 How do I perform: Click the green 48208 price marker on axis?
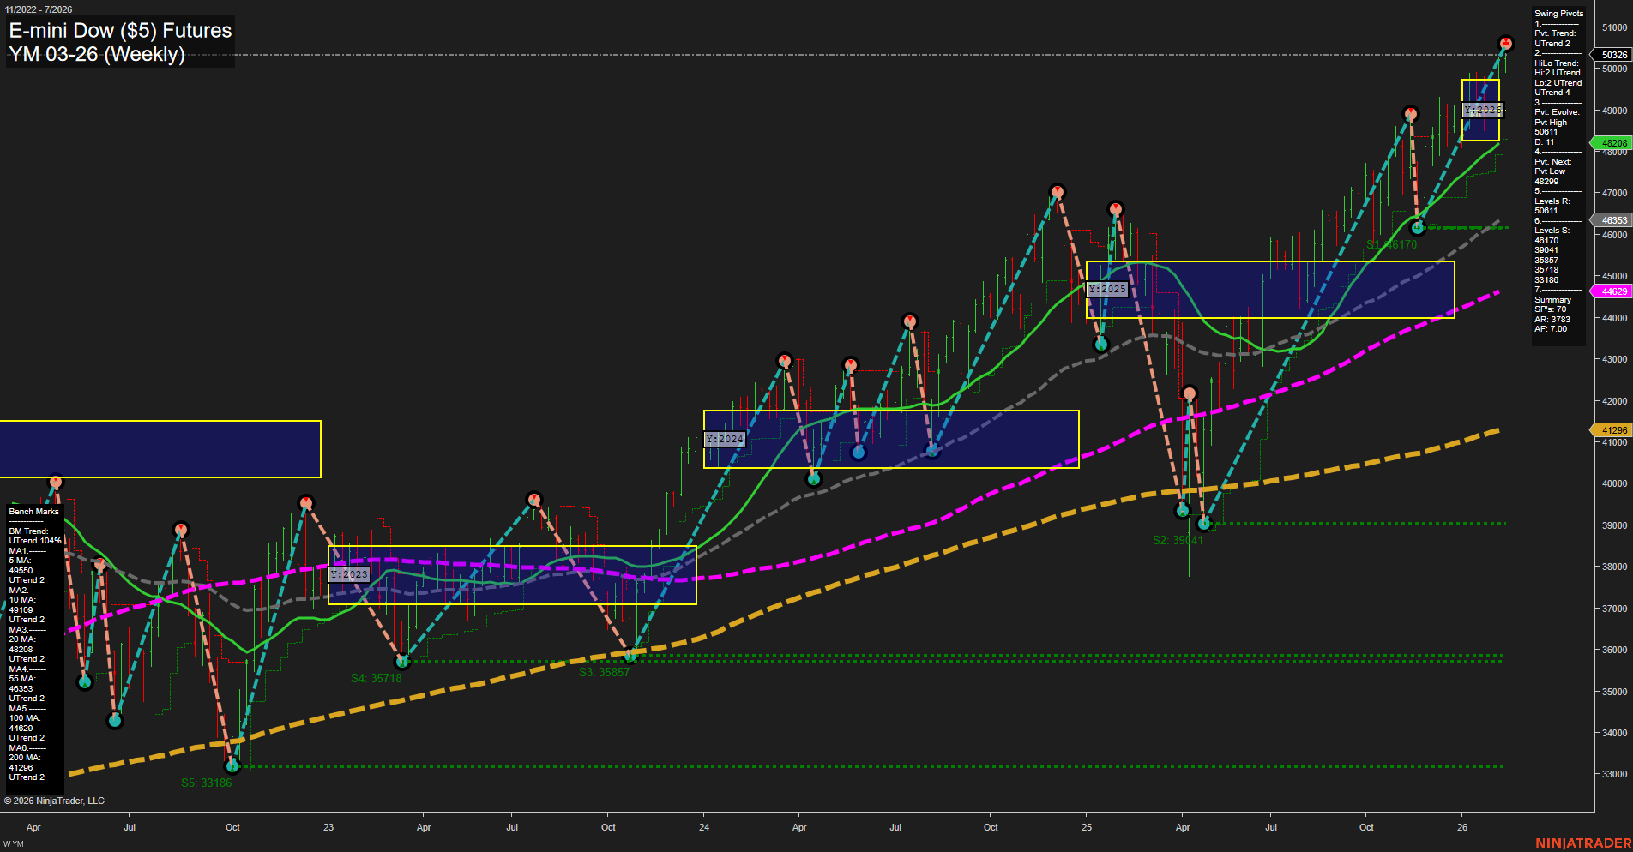(1612, 143)
